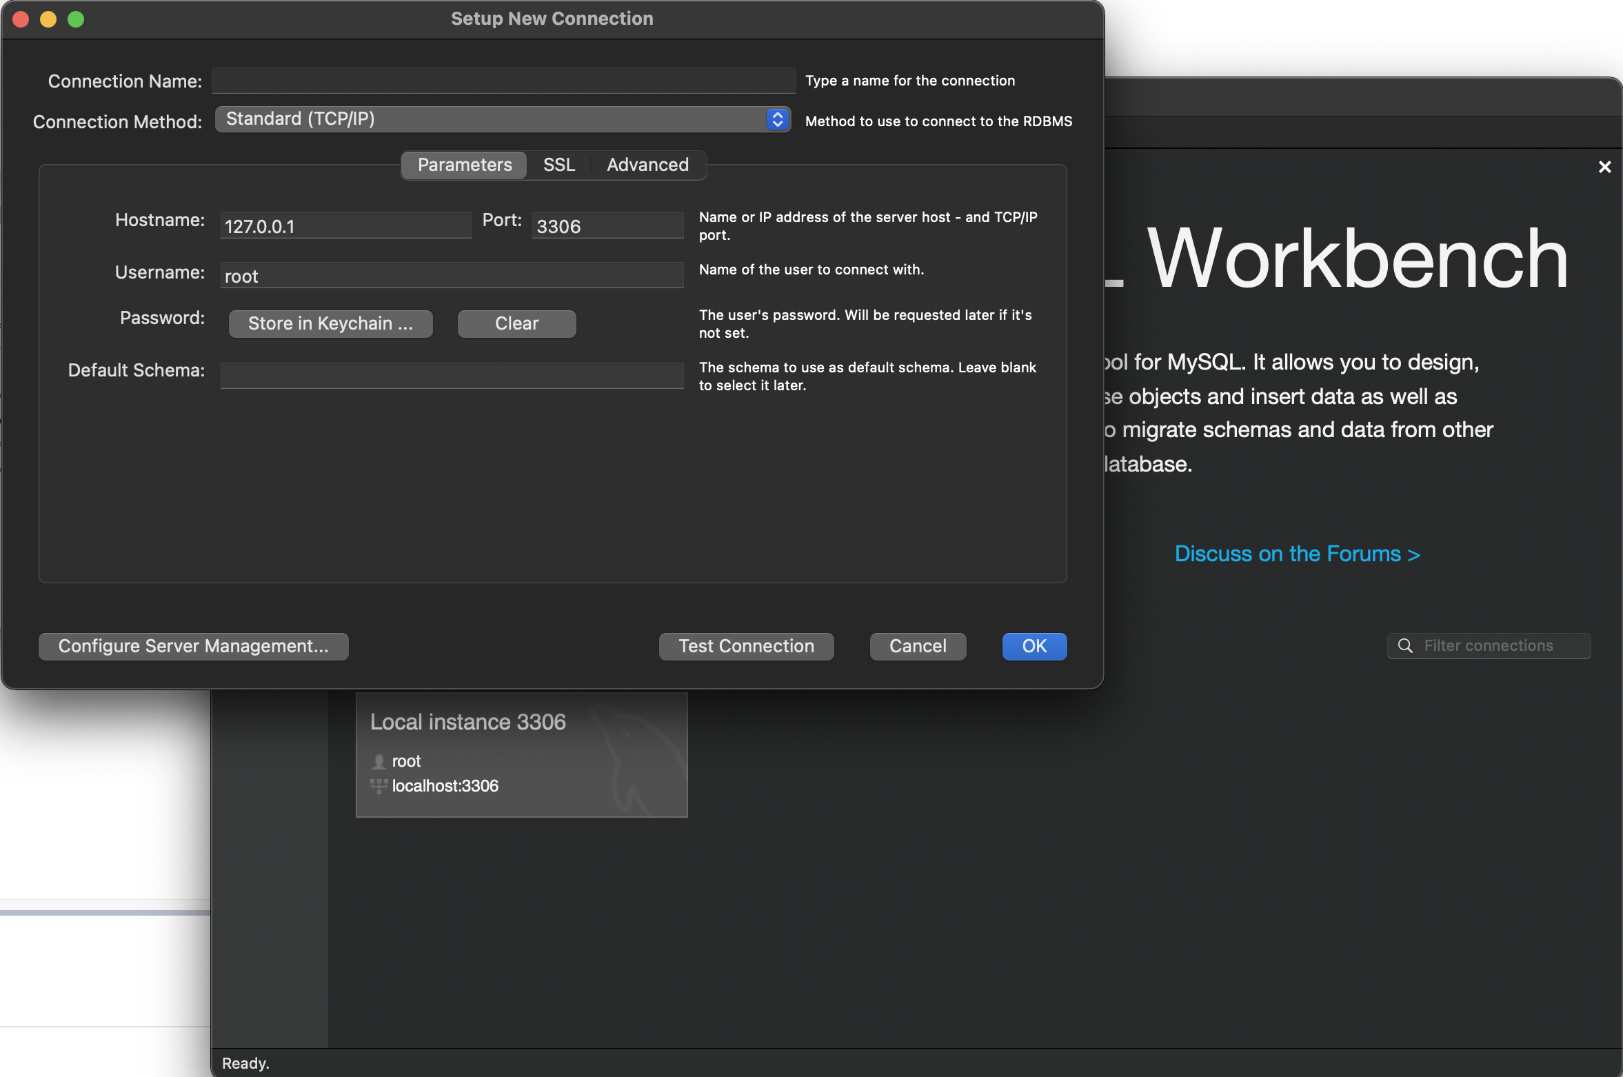Click the Username field

(x=452, y=276)
